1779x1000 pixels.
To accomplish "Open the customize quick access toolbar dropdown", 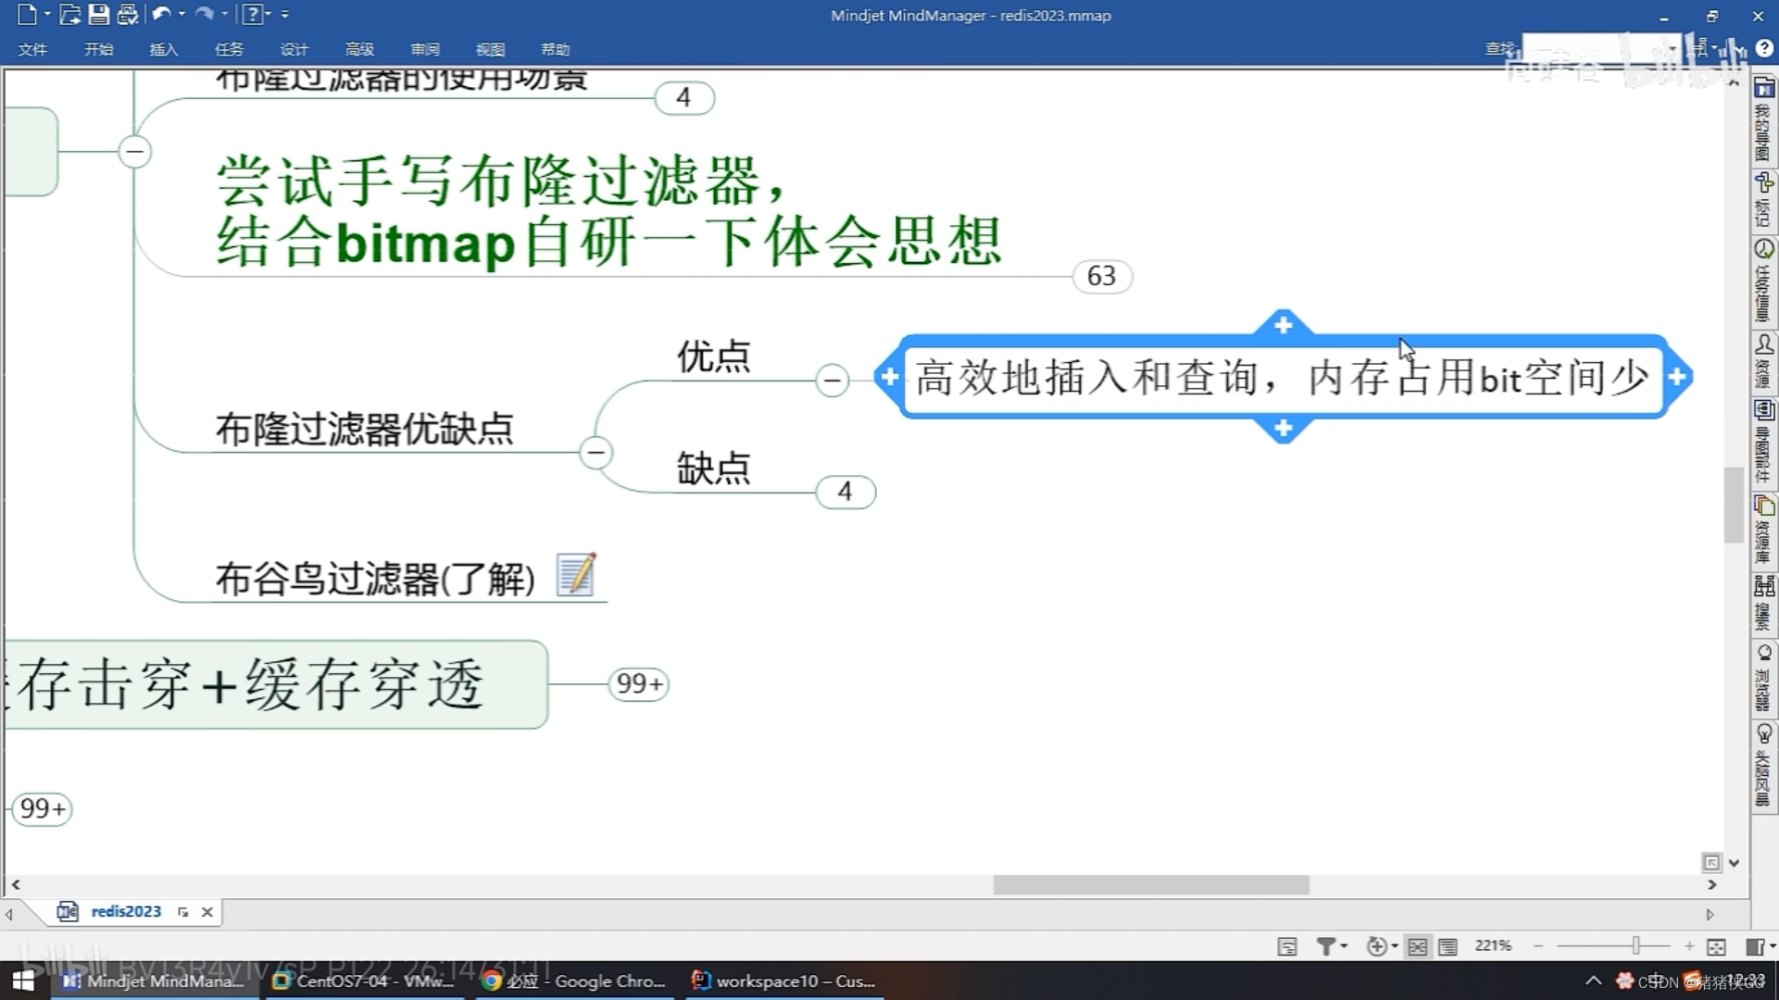I will click(x=284, y=14).
